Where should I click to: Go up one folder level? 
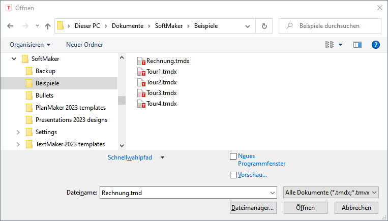(x=47, y=26)
